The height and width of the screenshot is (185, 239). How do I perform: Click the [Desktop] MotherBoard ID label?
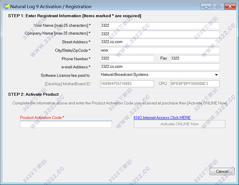coord(67,84)
